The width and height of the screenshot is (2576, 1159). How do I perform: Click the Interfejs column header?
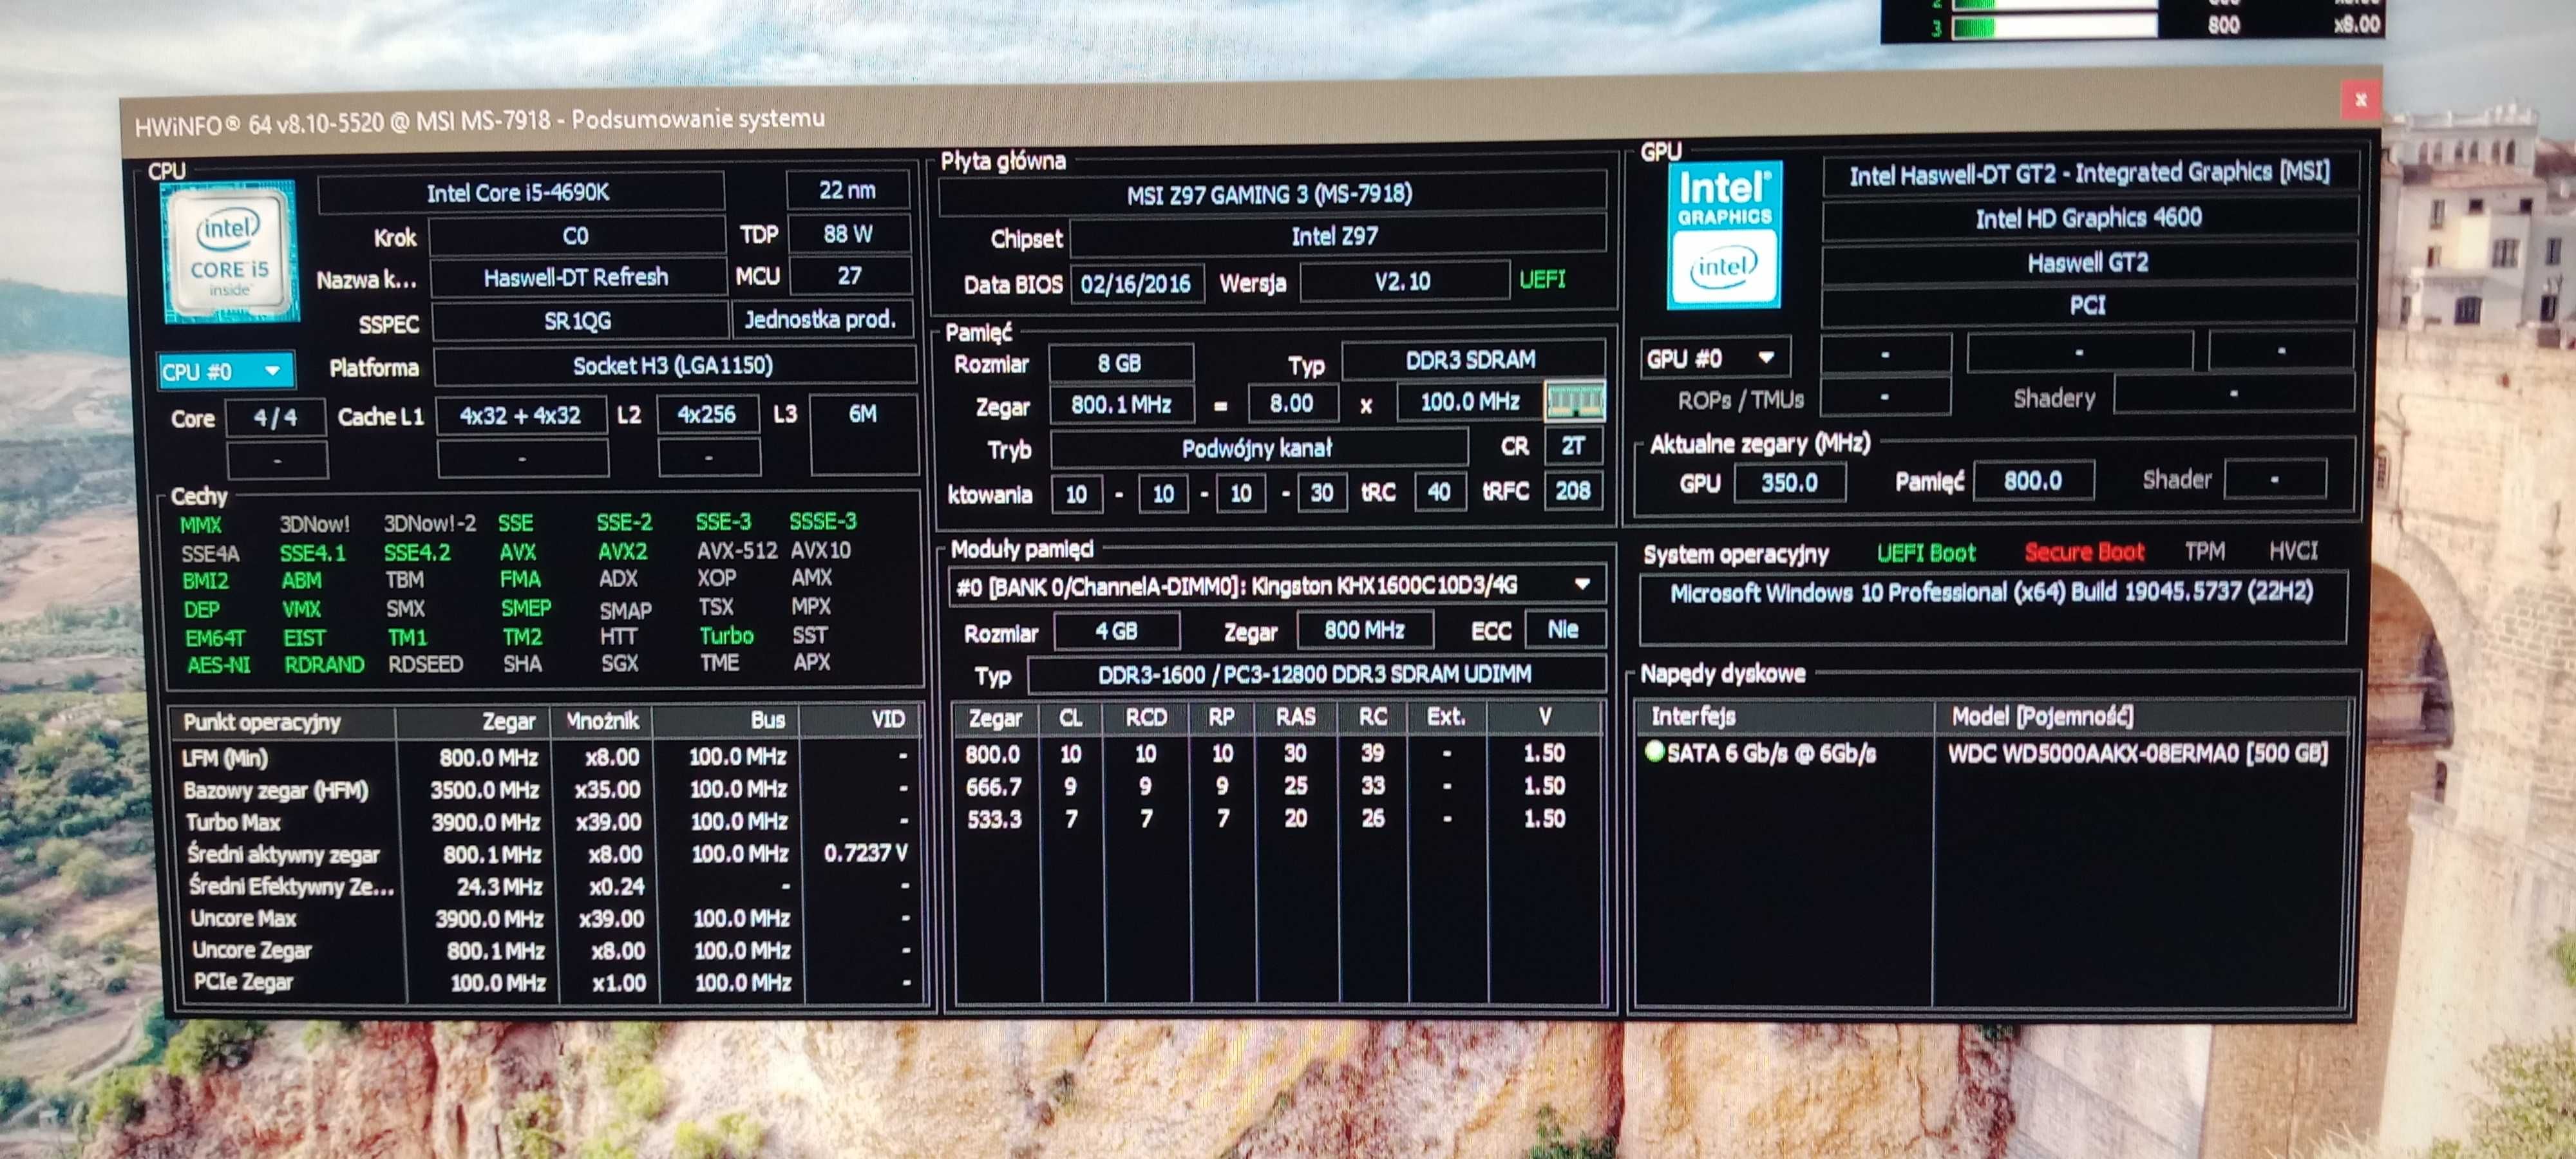1785,716
